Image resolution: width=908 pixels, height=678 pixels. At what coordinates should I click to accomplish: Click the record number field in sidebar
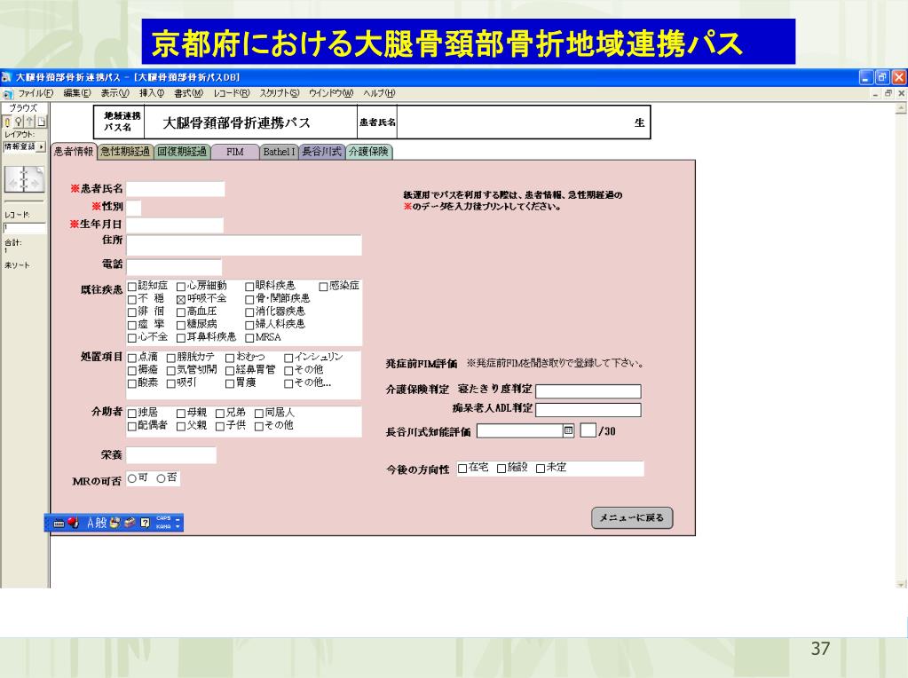pyautogui.click(x=24, y=227)
